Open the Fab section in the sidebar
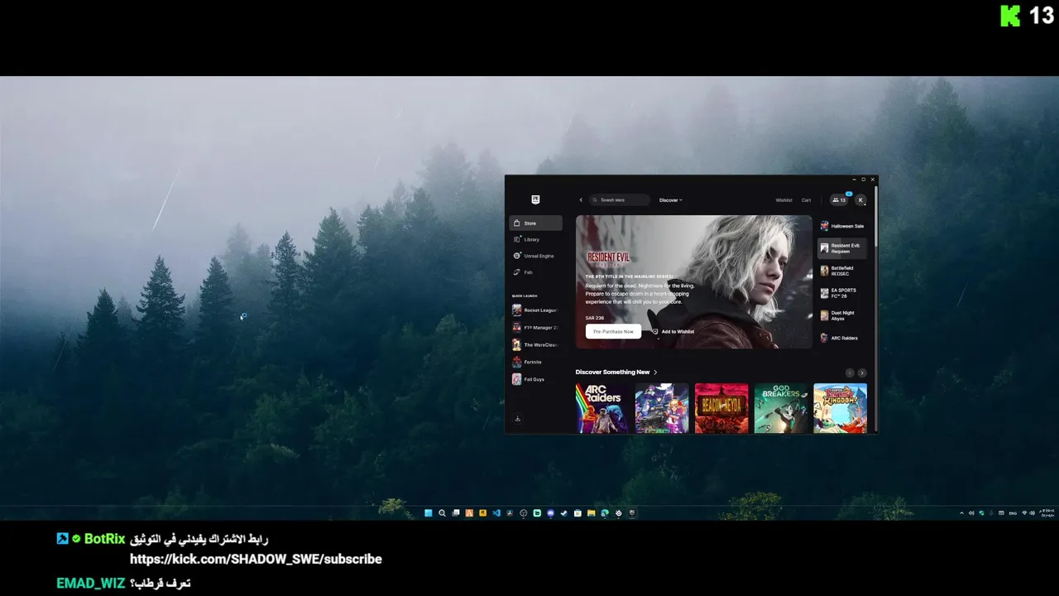The height and width of the screenshot is (596, 1059). (535, 272)
